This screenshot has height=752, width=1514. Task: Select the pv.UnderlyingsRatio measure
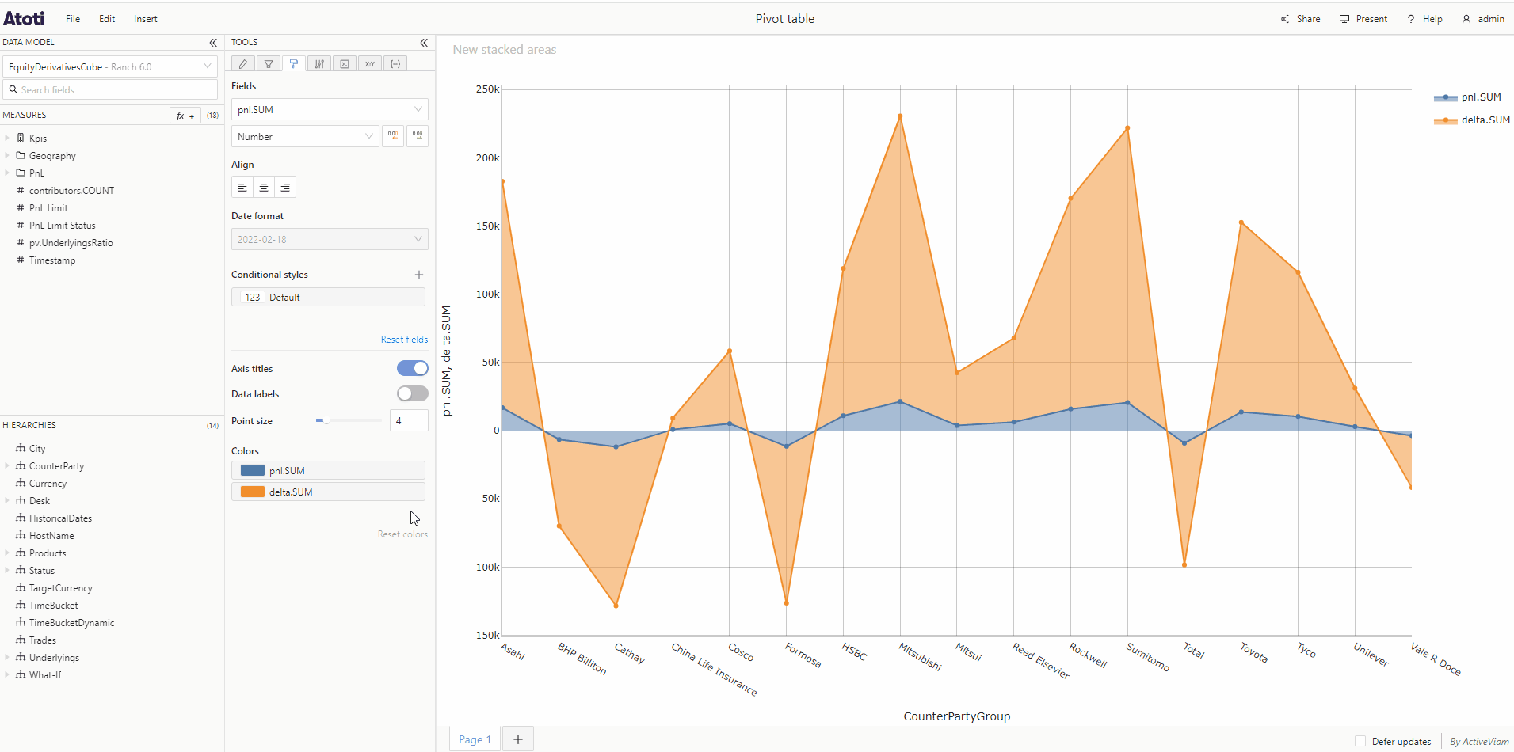71,242
